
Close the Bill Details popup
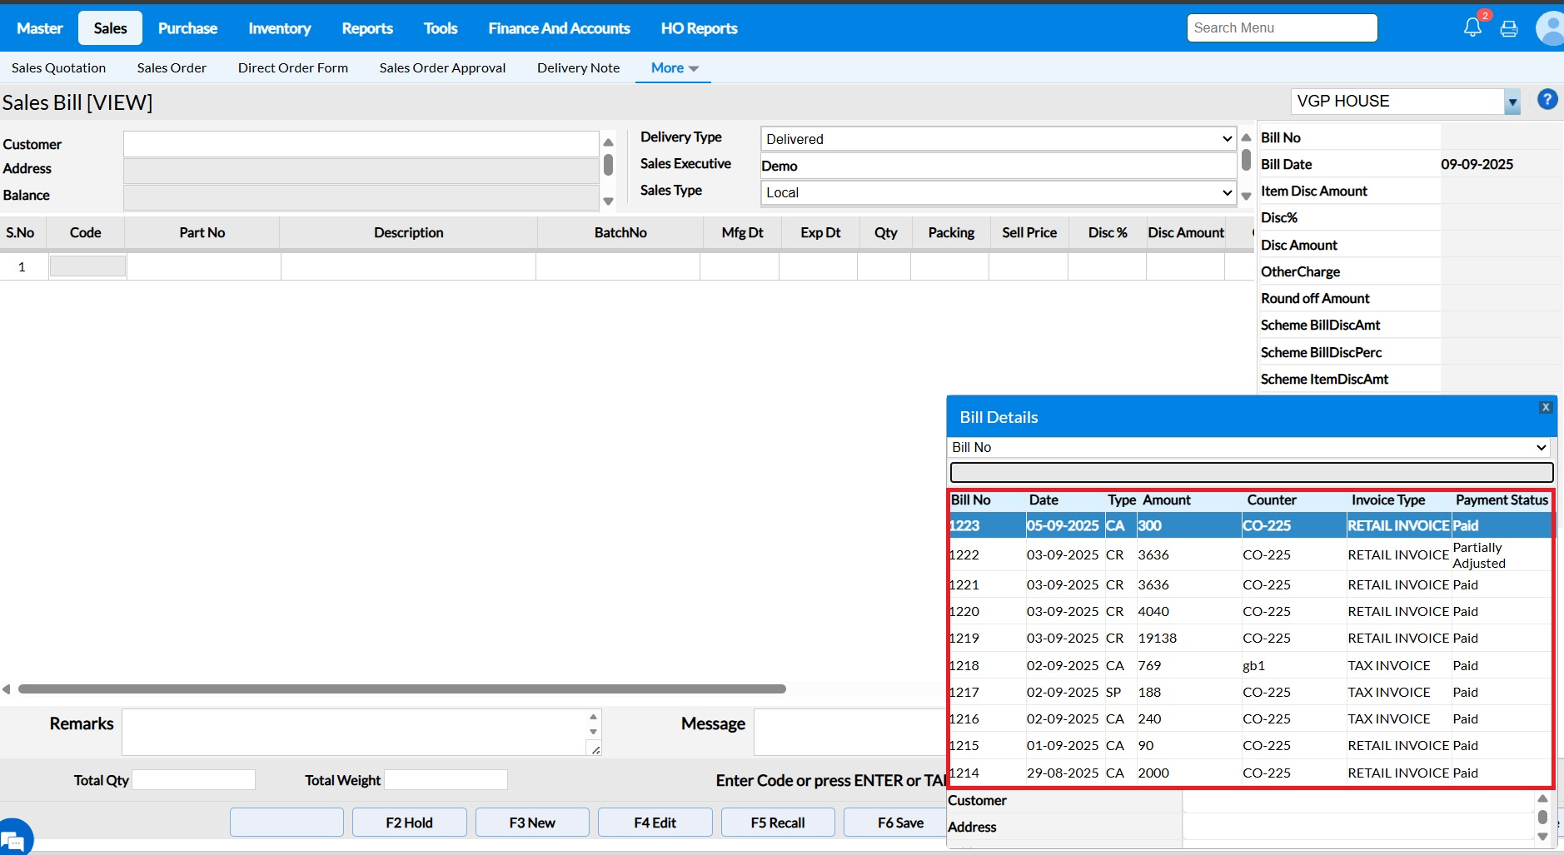click(1545, 407)
